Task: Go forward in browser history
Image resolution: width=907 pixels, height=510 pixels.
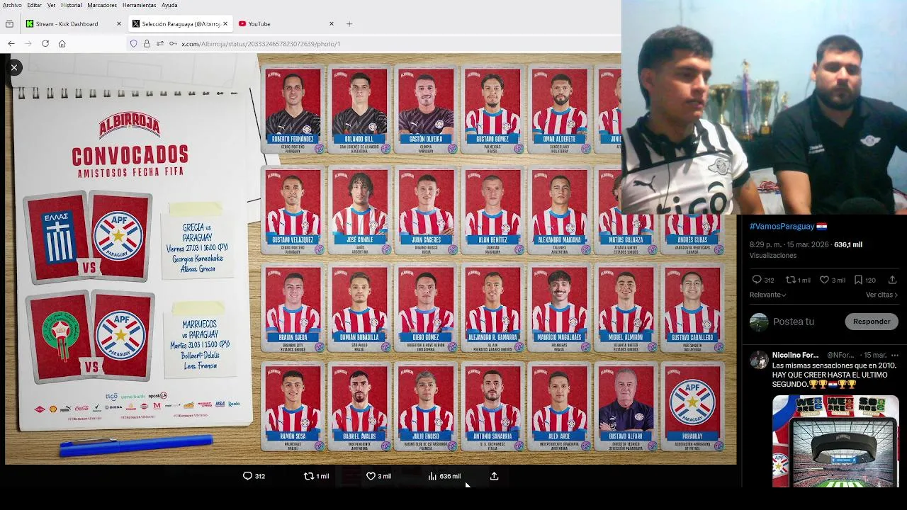Action: 28,43
